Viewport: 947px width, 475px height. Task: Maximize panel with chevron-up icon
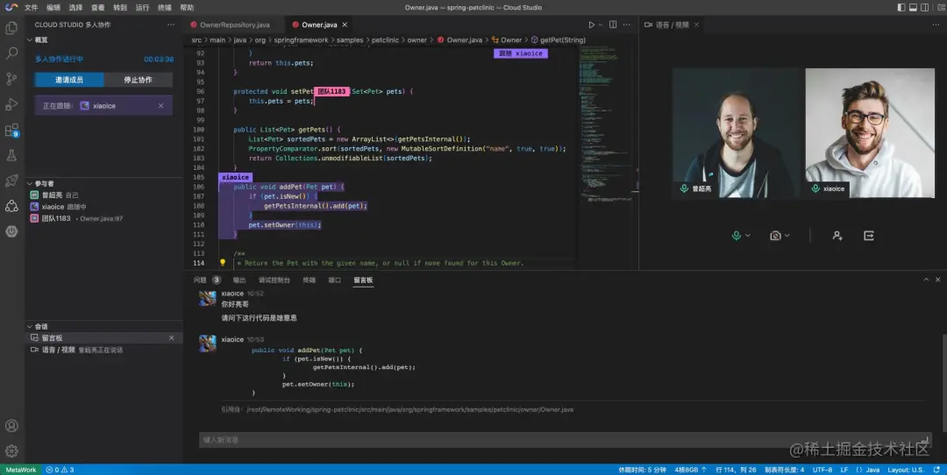point(926,280)
